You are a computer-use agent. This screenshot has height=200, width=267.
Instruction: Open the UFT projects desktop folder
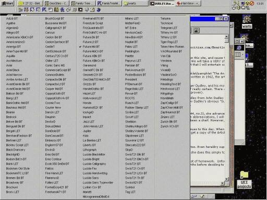click(x=244, y=180)
